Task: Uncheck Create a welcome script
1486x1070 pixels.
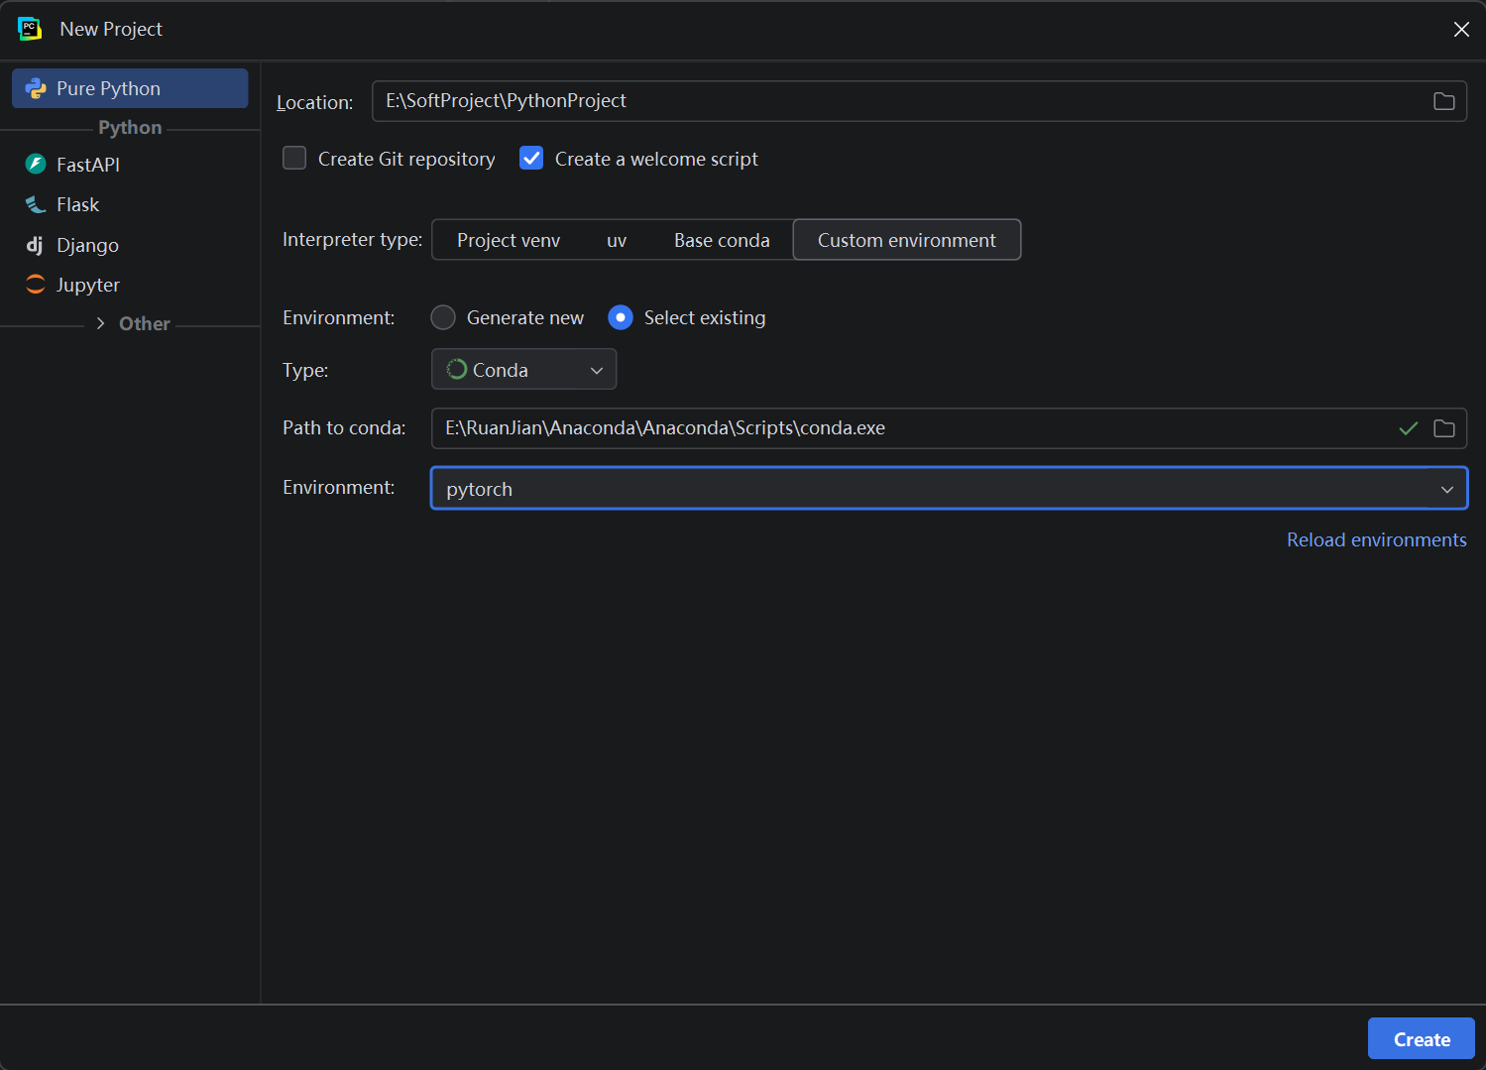Action: coord(531,159)
